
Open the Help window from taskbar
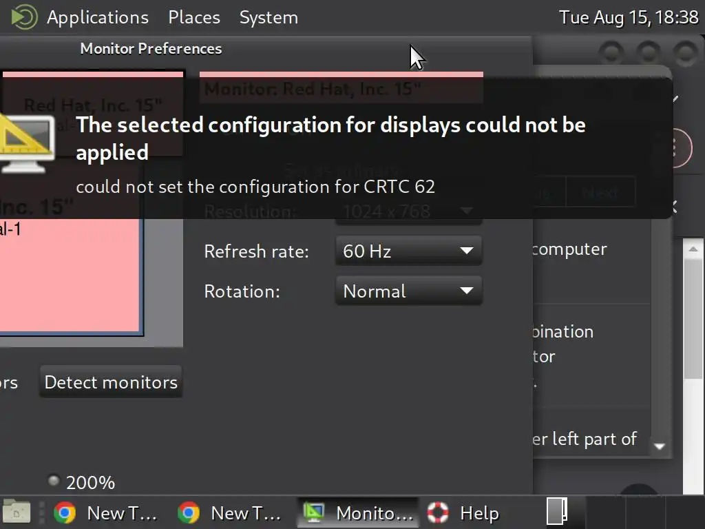click(x=463, y=512)
